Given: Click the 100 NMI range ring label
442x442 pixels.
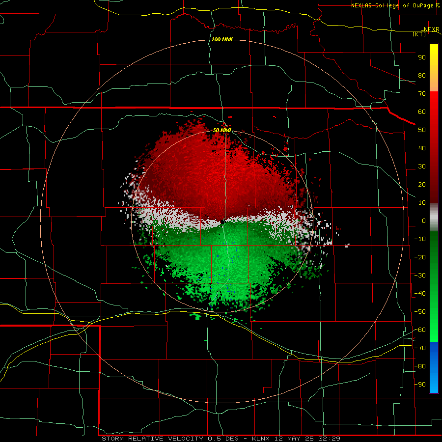Looking at the screenshot, I should [222, 39].
